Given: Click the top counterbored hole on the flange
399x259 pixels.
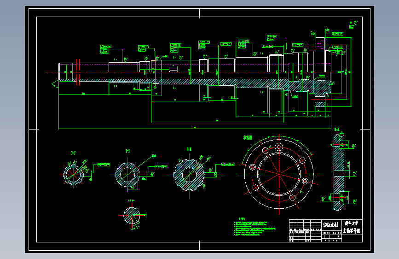Looking at the screenshot, I should pos(279,147).
